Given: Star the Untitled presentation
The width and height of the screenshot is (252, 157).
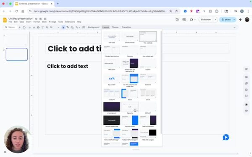Looking at the screenshot, I should 36,18.
